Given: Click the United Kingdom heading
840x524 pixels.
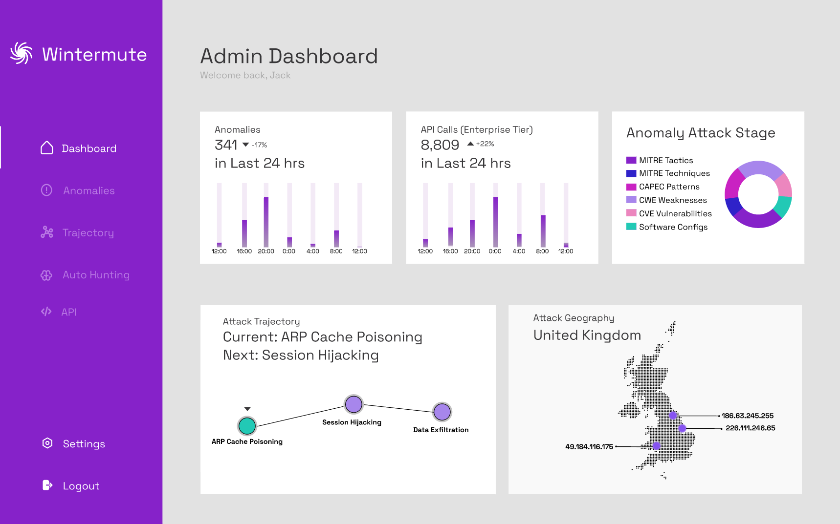Looking at the screenshot, I should tap(587, 335).
